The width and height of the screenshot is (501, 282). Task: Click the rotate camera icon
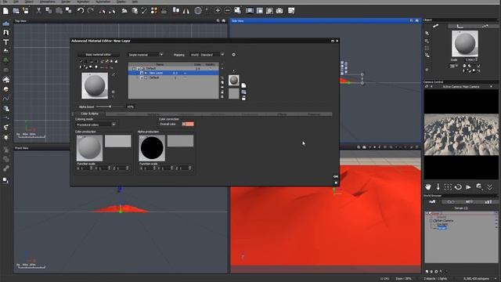(x=458, y=186)
